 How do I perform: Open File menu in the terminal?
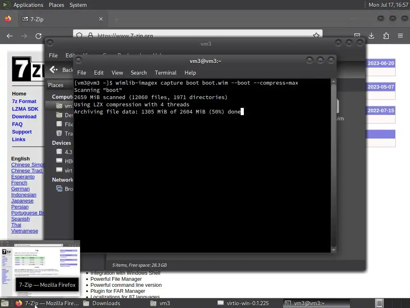(x=82, y=73)
